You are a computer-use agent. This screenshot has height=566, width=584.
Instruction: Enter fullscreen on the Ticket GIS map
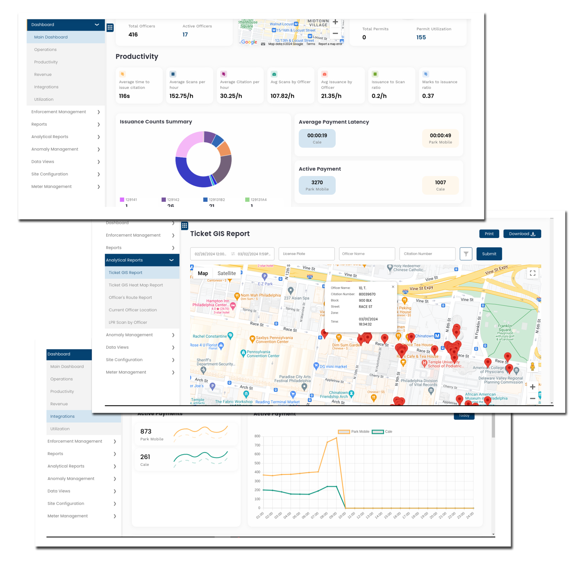point(533,273)
